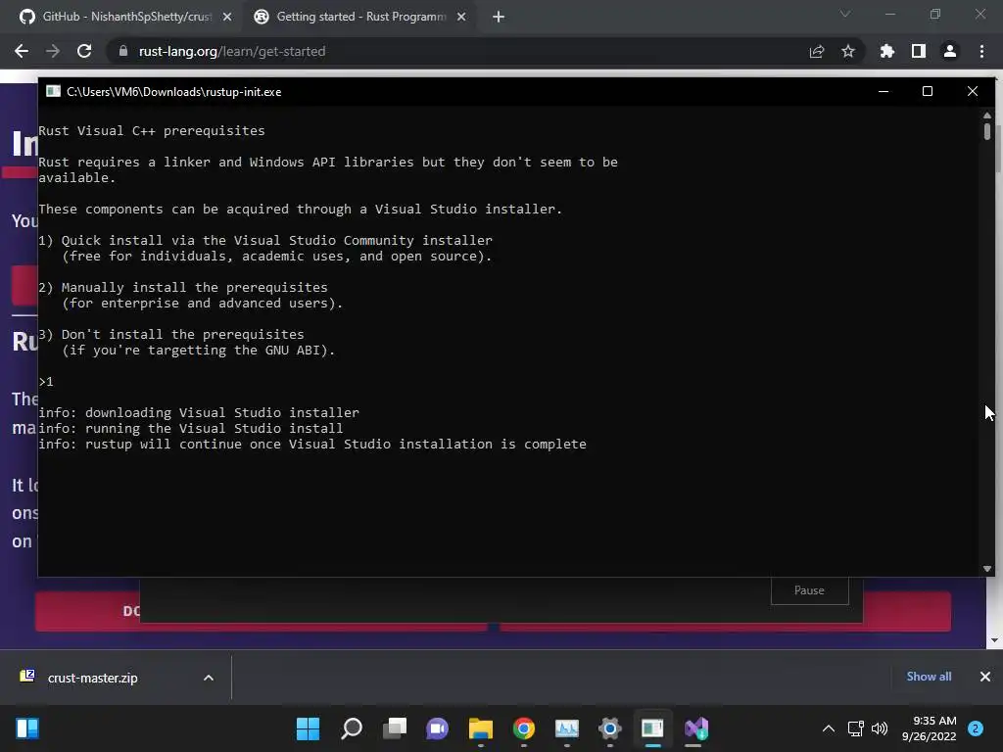The image size is (1003, 752).
Task: Open rustup-init console window system menu icon
Action: (x=53, y=91)
